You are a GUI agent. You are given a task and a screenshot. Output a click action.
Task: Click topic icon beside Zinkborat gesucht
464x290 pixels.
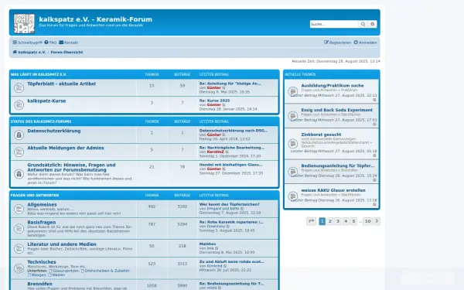tap(293, 144)
